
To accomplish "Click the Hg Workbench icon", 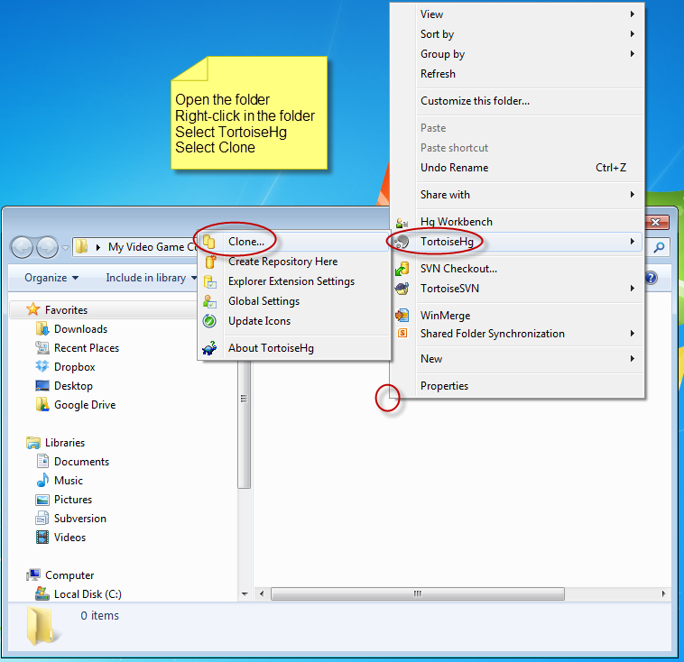I will pos(402,223).
